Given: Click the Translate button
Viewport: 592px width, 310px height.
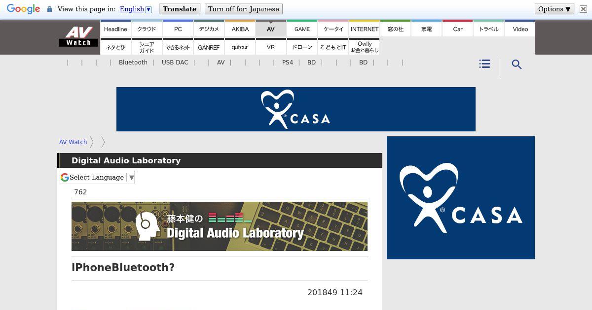Looking at the screenshot, I should [180, 9].
